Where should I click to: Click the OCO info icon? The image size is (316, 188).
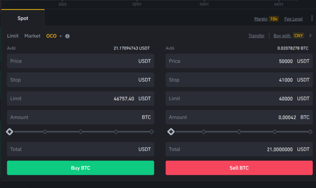pos(68,36)
